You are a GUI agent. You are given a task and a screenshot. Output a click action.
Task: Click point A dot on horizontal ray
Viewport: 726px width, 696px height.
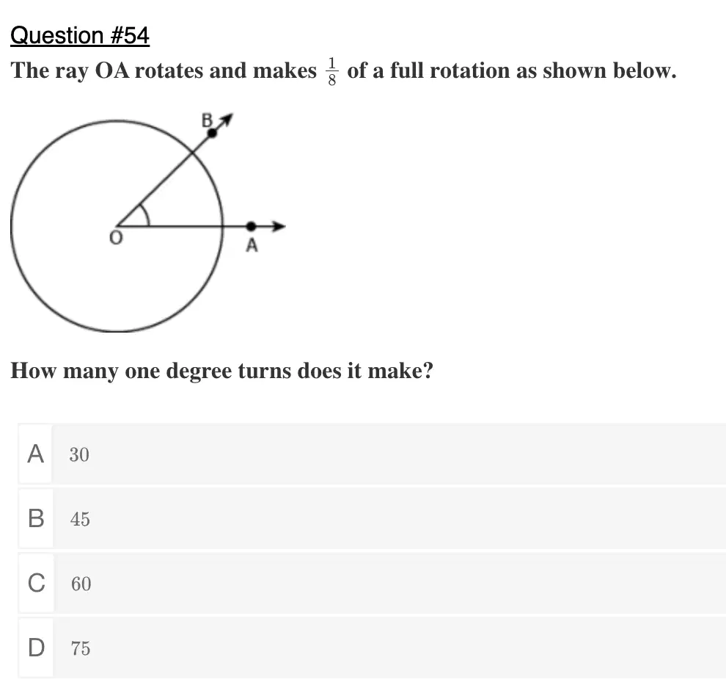[251, 226]
